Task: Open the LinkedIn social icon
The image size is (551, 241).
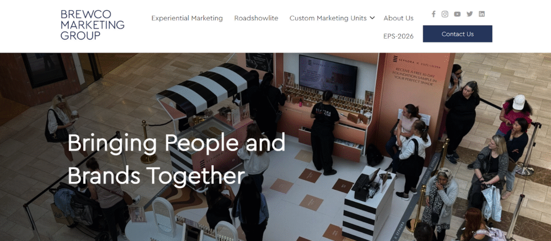Action: [x=482, y=14]
